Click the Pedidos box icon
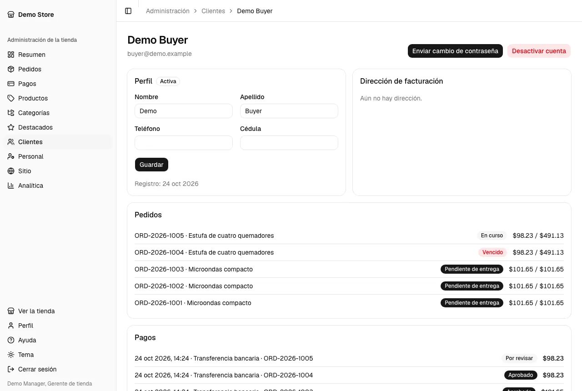582x391 pixels. (11, 69)
